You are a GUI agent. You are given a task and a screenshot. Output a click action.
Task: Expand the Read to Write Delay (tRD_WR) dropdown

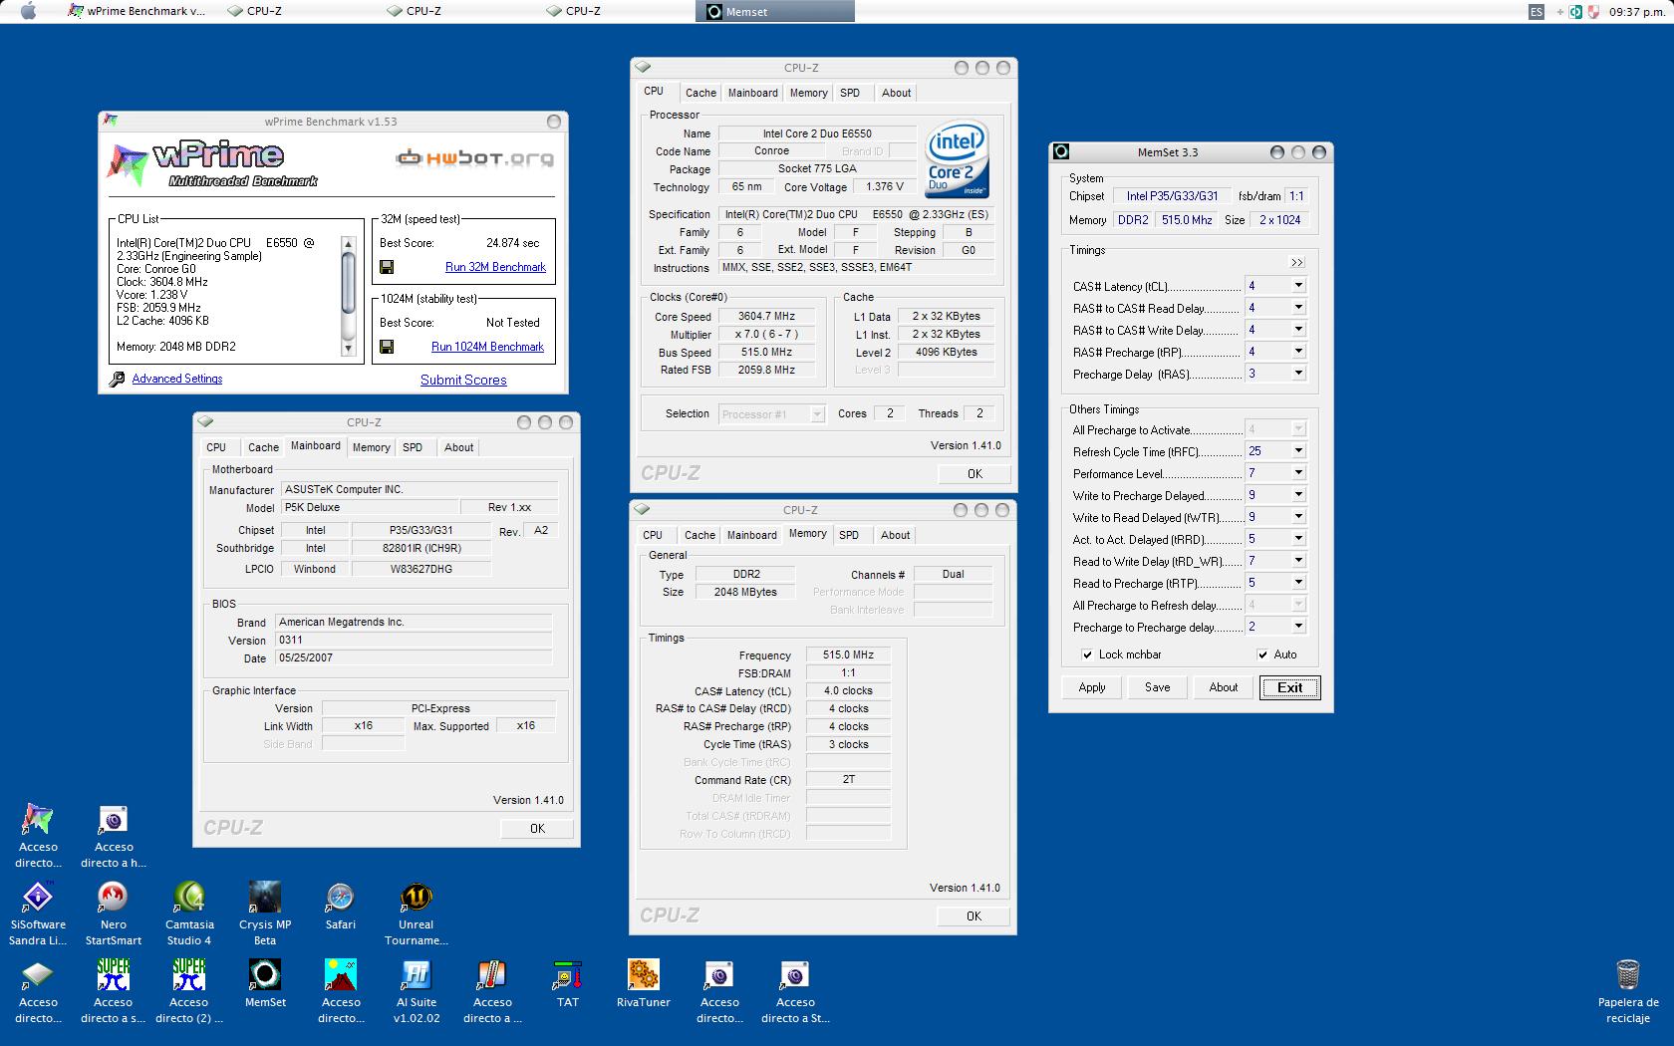tap(1298, 561)
